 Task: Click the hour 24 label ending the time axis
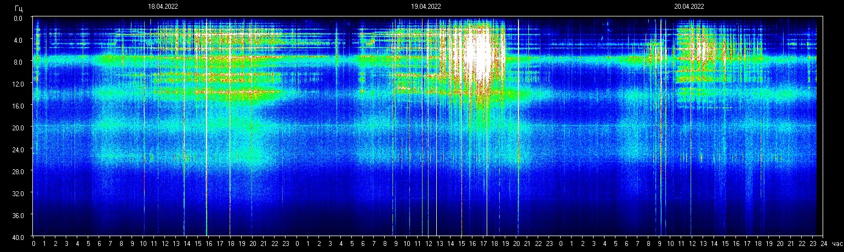pos(824,244)
